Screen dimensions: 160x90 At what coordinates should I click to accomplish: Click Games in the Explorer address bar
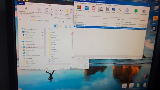point(39,20)
